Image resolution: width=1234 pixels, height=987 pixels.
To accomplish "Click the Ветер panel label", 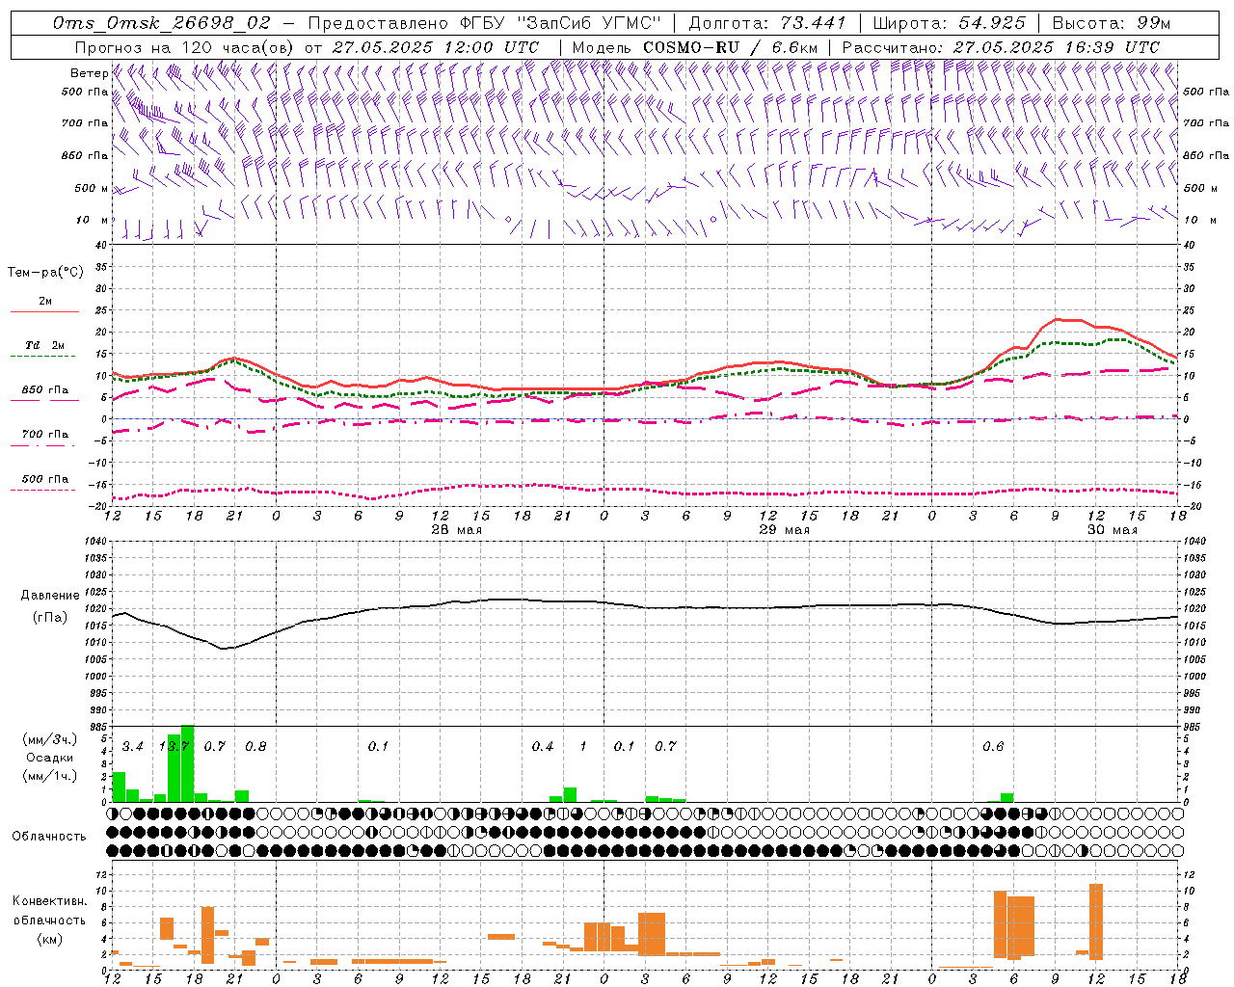I will point(90,73).
